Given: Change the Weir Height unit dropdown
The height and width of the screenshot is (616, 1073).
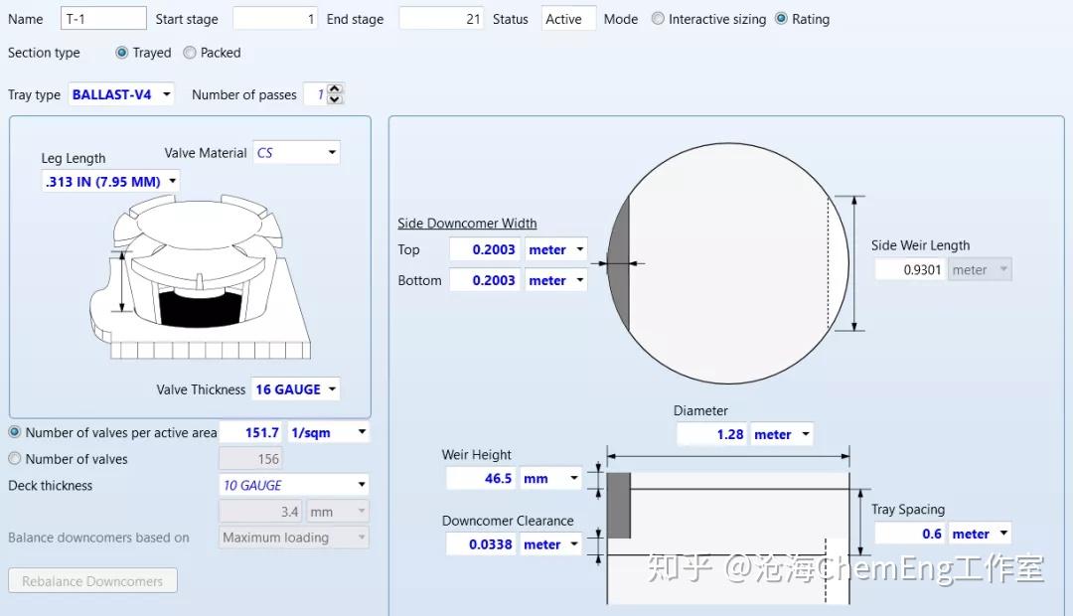Looking at the screenshot, I should click(x=575, y=478).
